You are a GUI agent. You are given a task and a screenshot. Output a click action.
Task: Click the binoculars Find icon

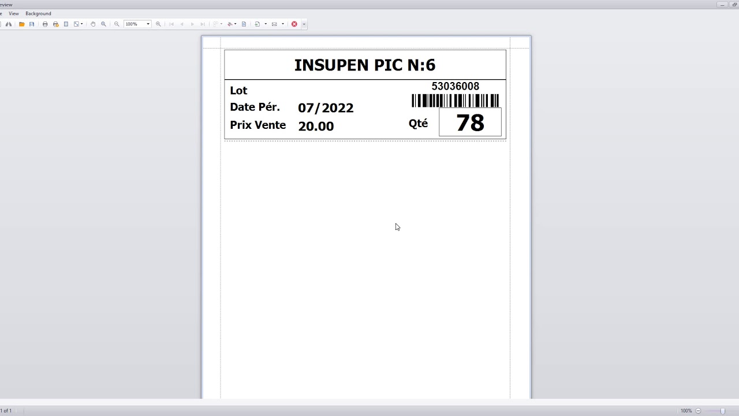tap(9, 24)
